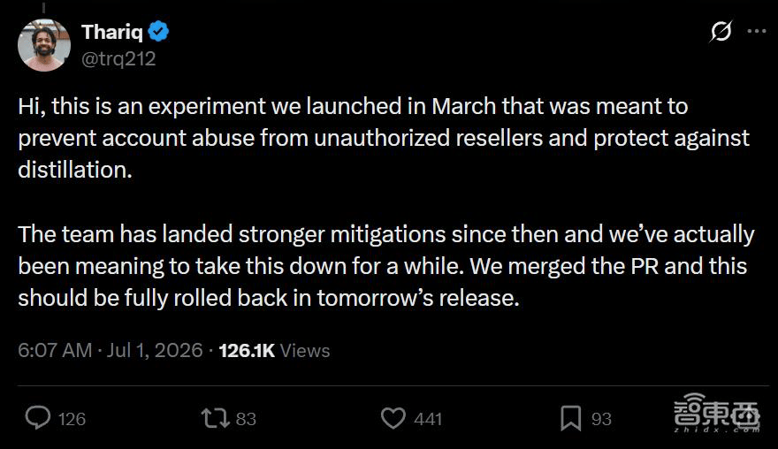Click the 441 likes count
Image resolution: width=778 pixels, height=449 pixels.
pos(428,419)
